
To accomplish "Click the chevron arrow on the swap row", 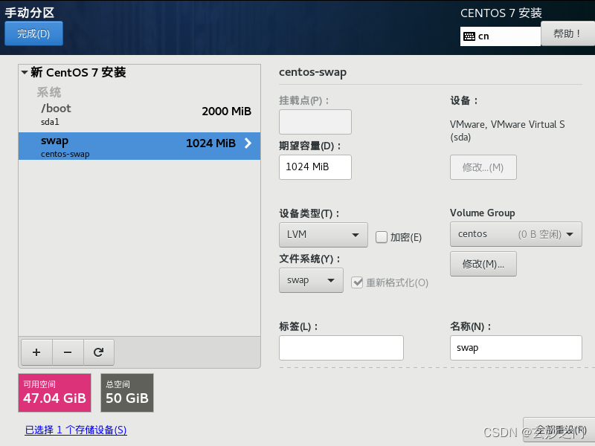I will point(248,143).
